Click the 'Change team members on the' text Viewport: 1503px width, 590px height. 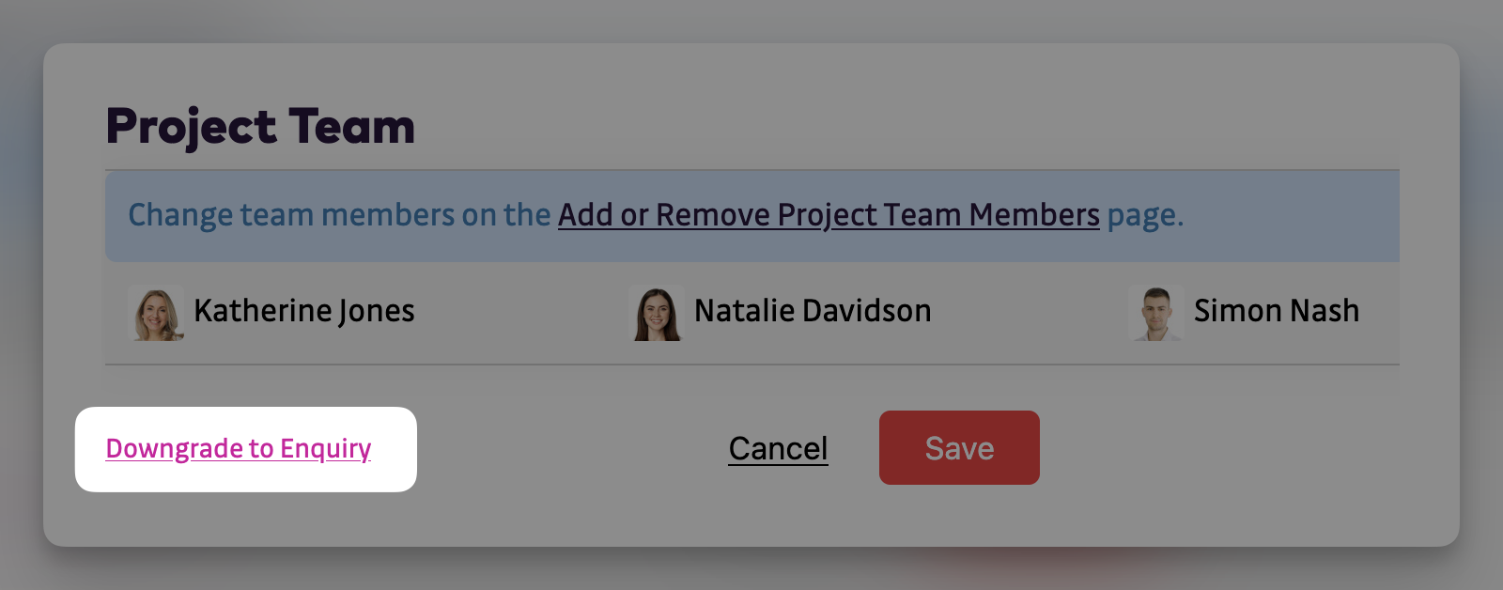(x=339, y=215)
